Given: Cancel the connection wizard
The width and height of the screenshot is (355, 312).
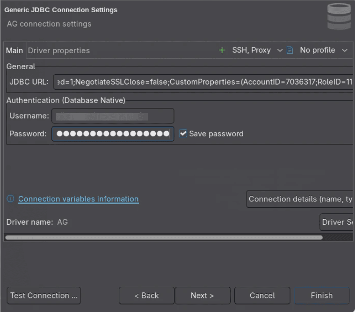Looking at the screenshot, I should tap(262, 296).
